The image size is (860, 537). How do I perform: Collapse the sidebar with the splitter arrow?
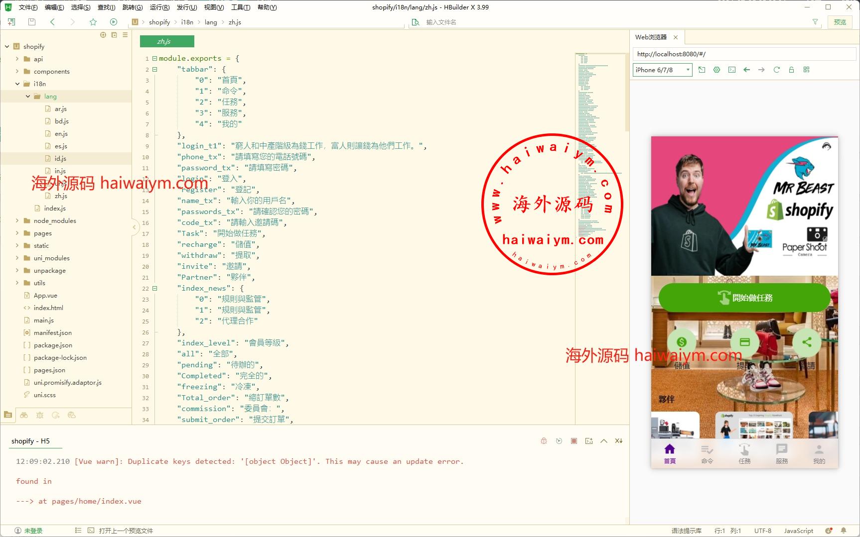[x=134, y=227]
